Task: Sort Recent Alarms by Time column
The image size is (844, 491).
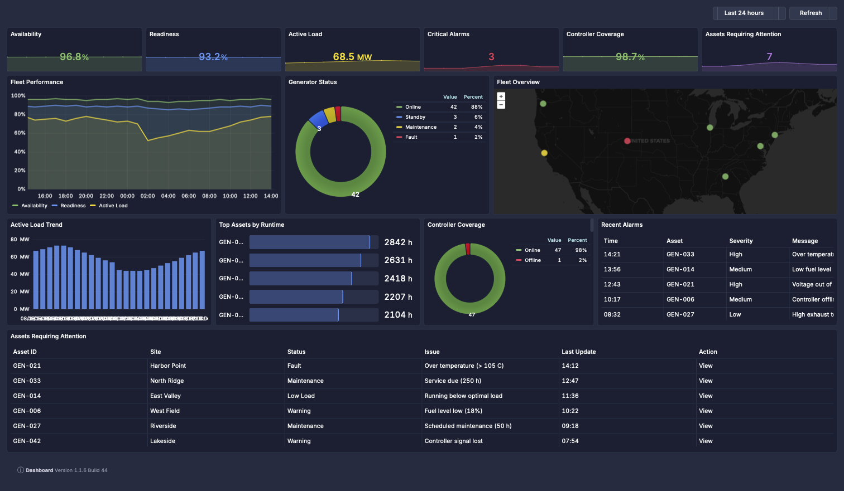Action: pos(611,241)
